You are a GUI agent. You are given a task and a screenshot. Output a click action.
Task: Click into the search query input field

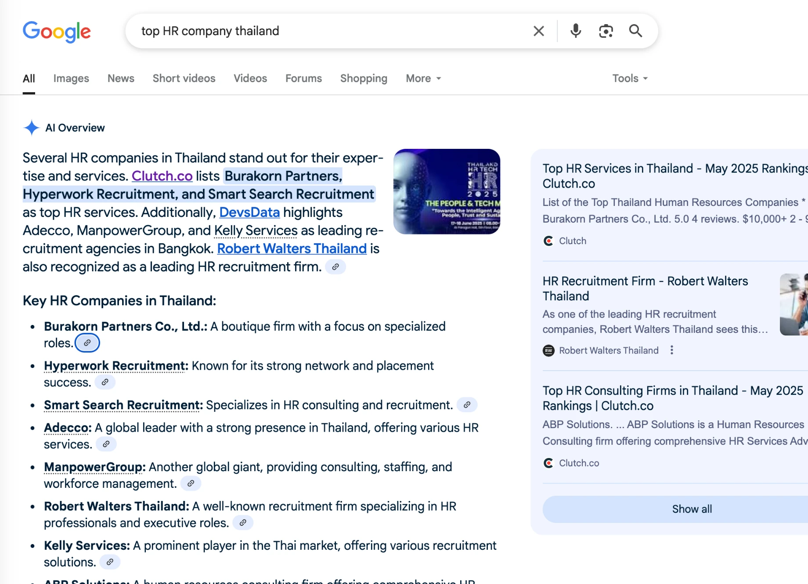coord(329,31)
